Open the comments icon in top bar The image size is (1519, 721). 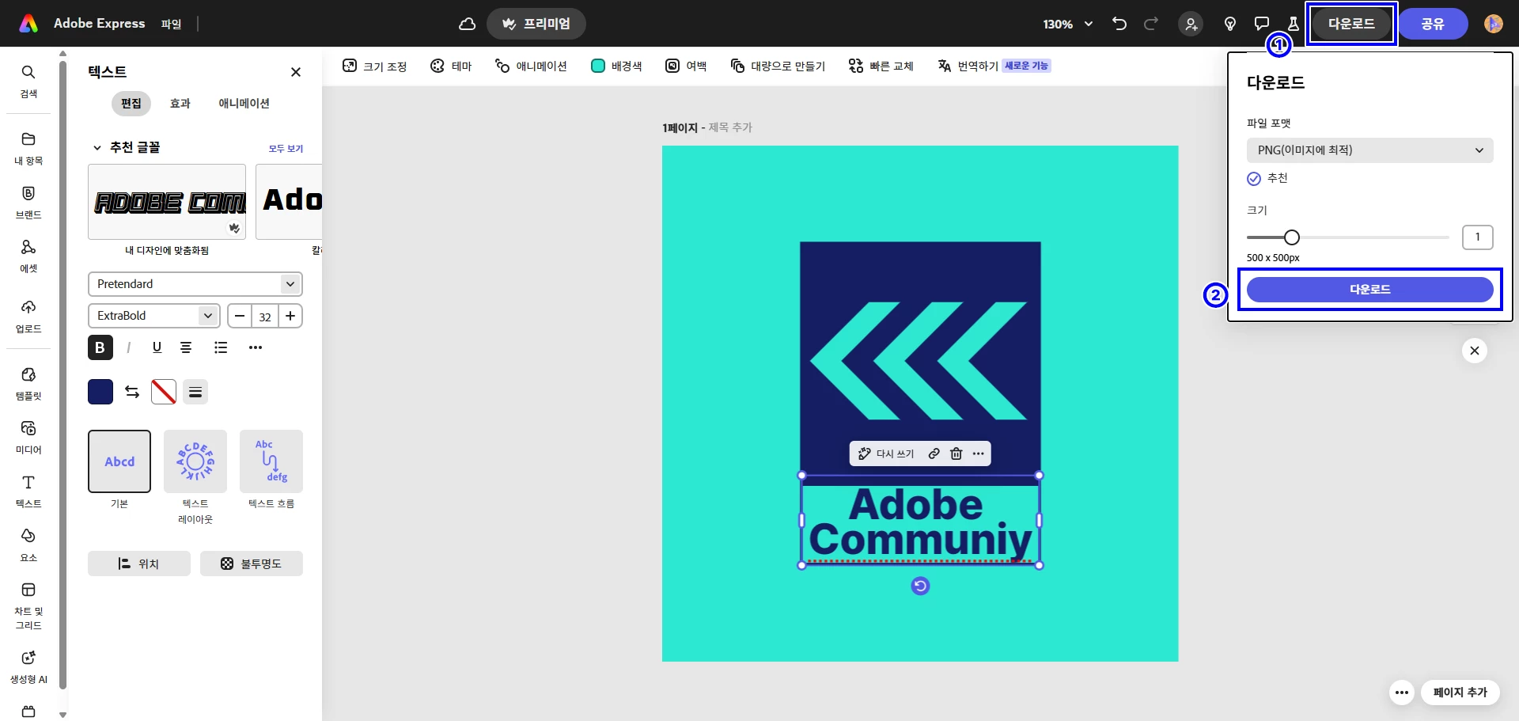coord(1262,24)
